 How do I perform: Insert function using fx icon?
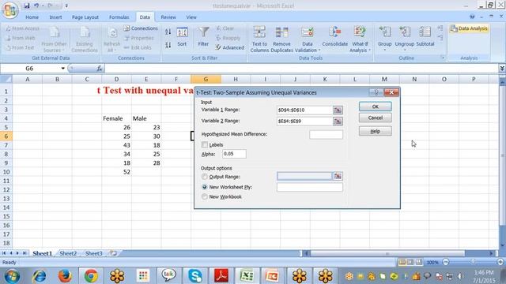click(x=100, y=69)
